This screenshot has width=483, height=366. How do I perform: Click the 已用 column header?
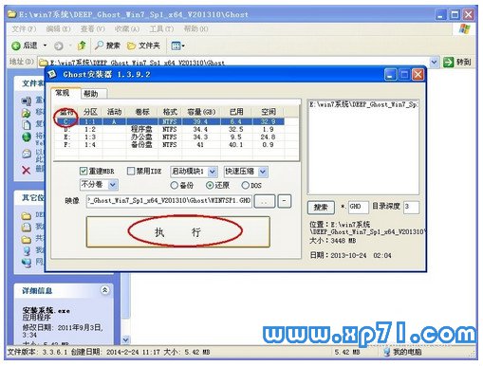point(236,112)
